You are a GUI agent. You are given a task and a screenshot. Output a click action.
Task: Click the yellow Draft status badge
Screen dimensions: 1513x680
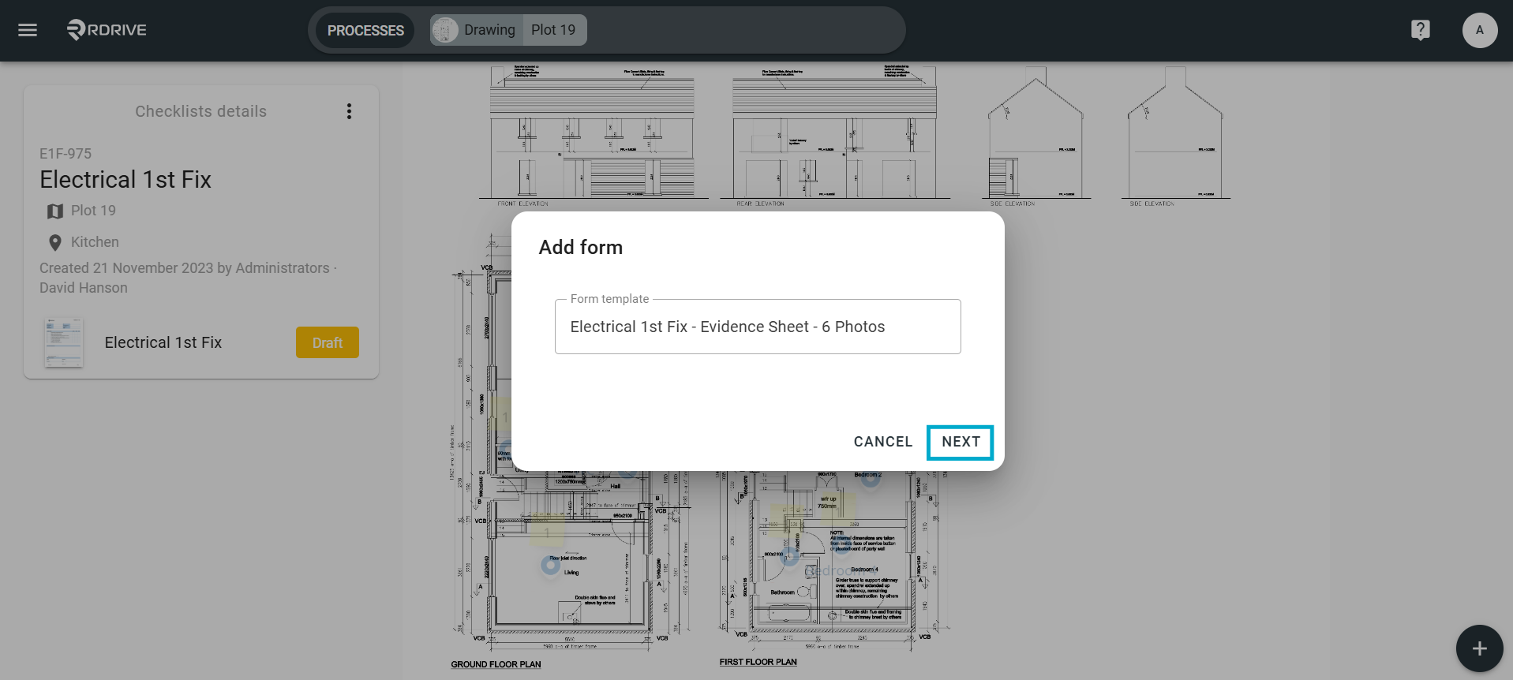[327, 342]
